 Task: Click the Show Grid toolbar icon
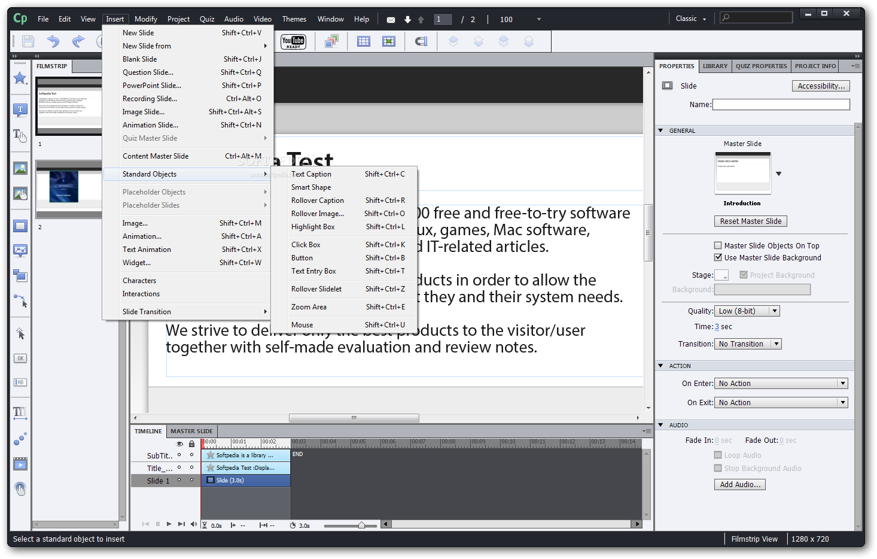point(364,41)
